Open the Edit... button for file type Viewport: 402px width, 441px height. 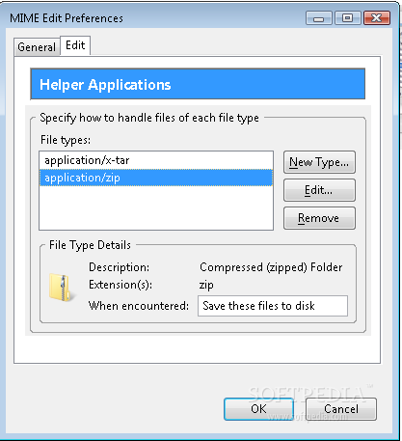pyautogui.click(x=319, y=190)
